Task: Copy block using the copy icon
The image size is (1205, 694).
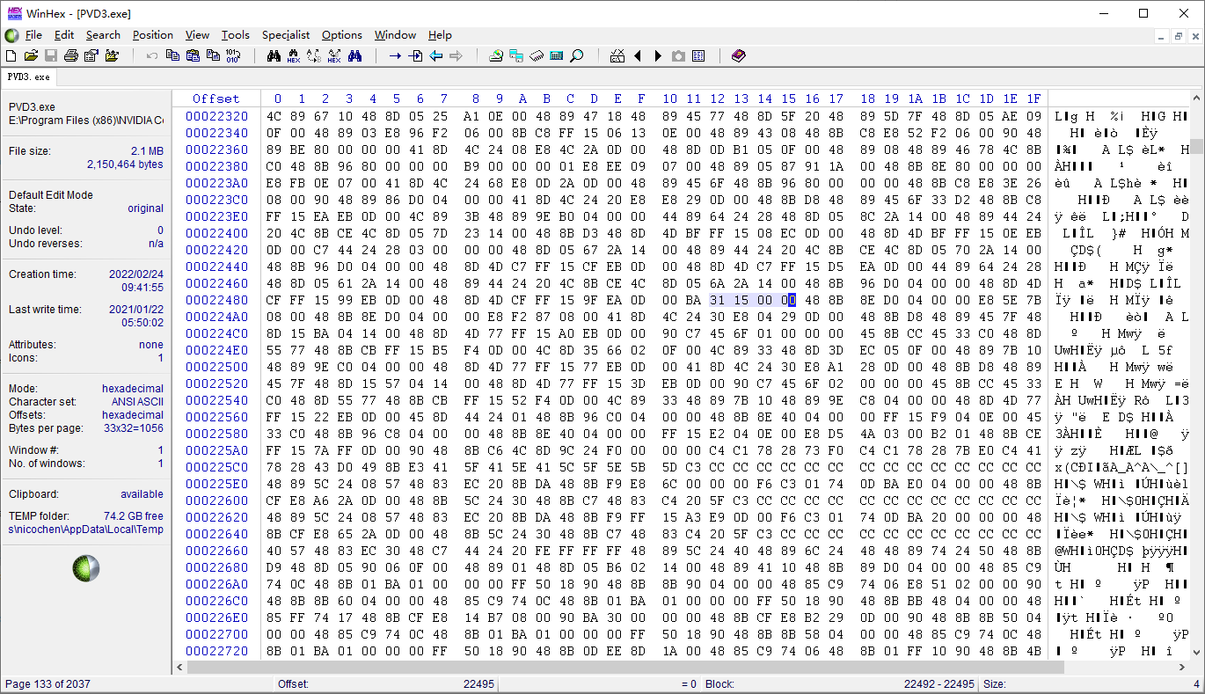Action: [x=172, y=55]
